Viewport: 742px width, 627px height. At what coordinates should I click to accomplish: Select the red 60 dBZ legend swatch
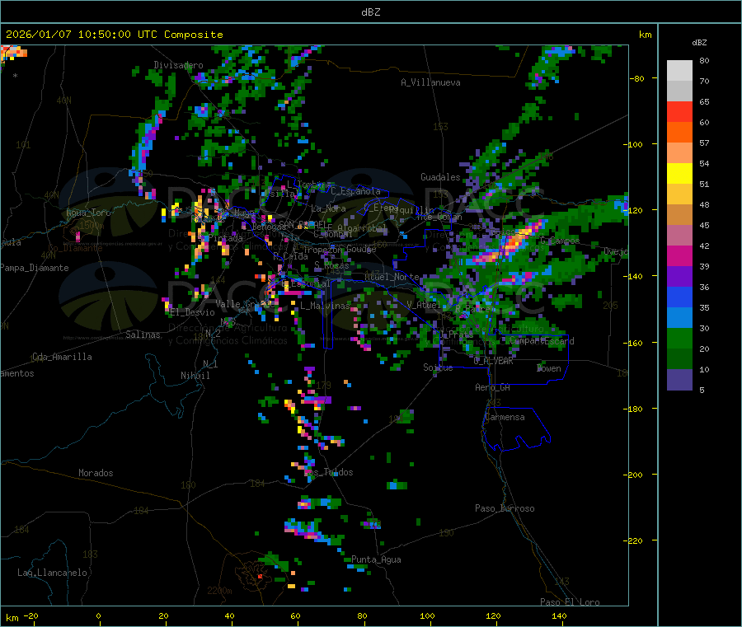click(679, 111)
